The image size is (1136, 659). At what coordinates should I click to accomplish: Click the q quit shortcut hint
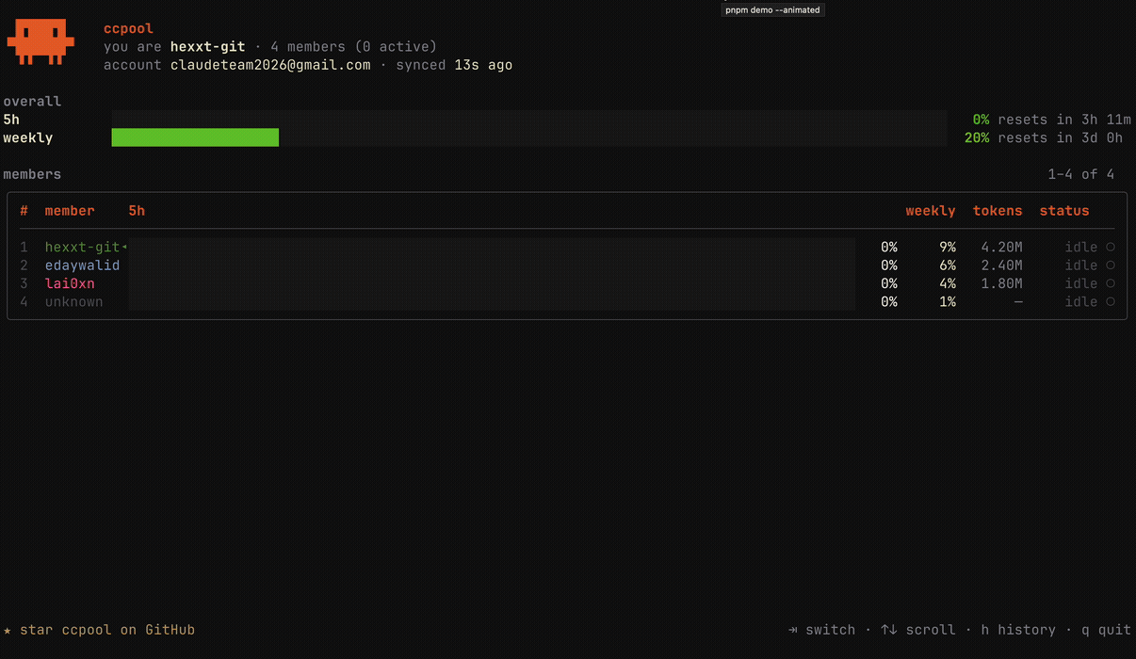click(x=1106, y=630)
